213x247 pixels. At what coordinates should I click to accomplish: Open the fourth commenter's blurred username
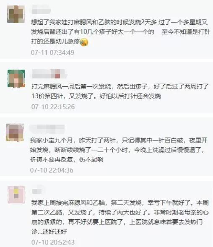pyautogui.click(x=38, y=190)
